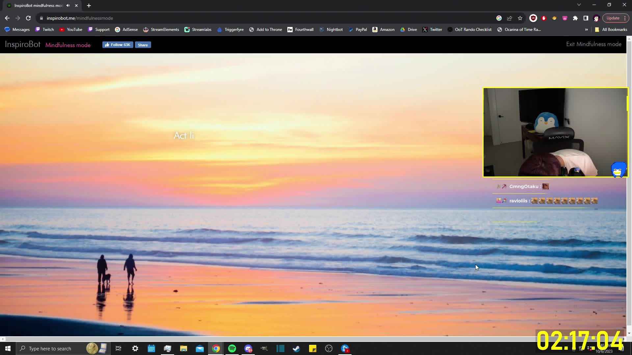632x355 pixels.
Task: Open the Mail app on the taskbar
Action: tap(199, 348)
